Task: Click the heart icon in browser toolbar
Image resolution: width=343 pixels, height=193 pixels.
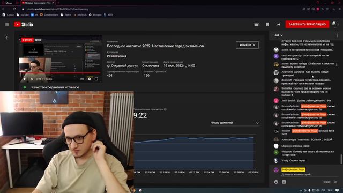Action: tap(327, 9)
